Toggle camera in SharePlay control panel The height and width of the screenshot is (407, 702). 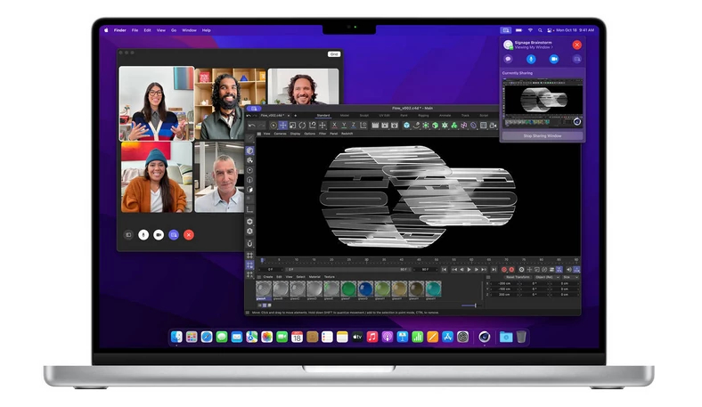[x=554, y=59]
